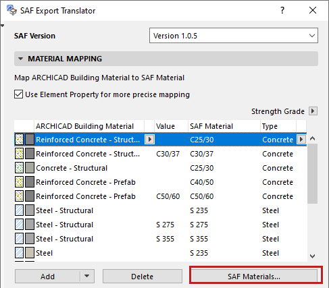Close the SAF Export Translator dialog
The width and height of the screenshot is (329, 288).
coord(313,10)
